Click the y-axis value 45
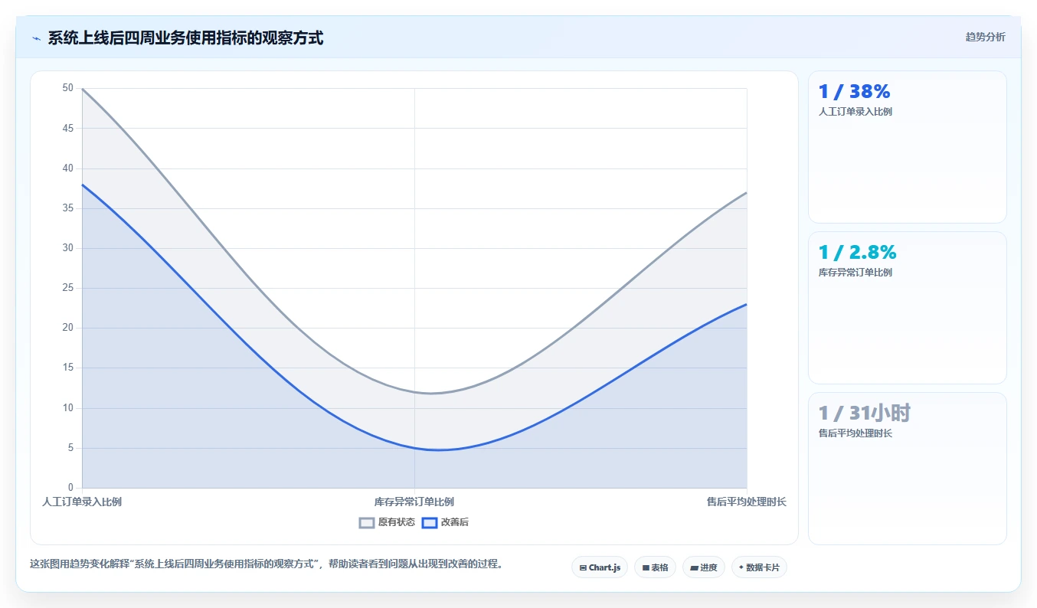This screenshot has width=1037, height=608. (x=68, y=128)
